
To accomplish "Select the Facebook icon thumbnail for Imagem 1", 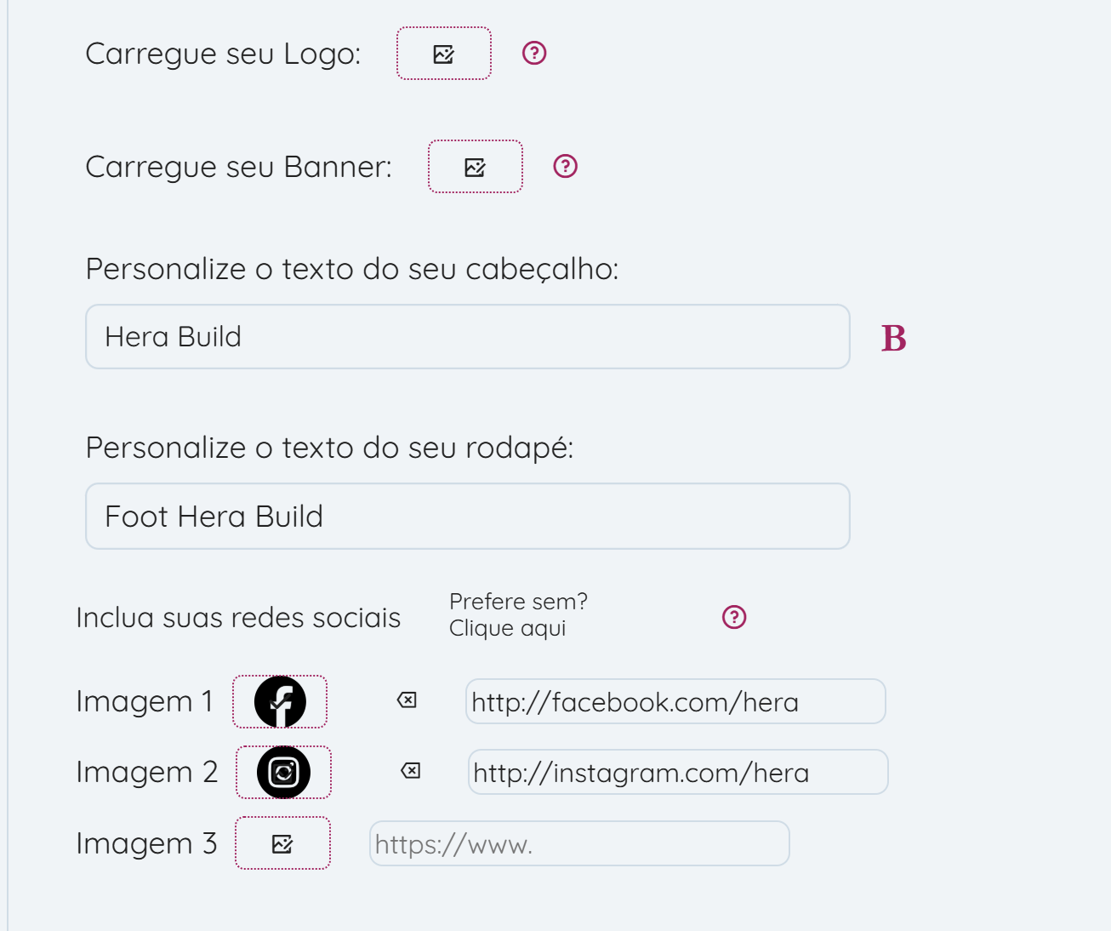I will pyautogui.click(x=280, y=702).
